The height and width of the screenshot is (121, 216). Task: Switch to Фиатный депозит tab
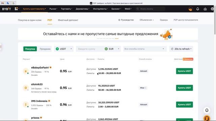coord(68,20)
